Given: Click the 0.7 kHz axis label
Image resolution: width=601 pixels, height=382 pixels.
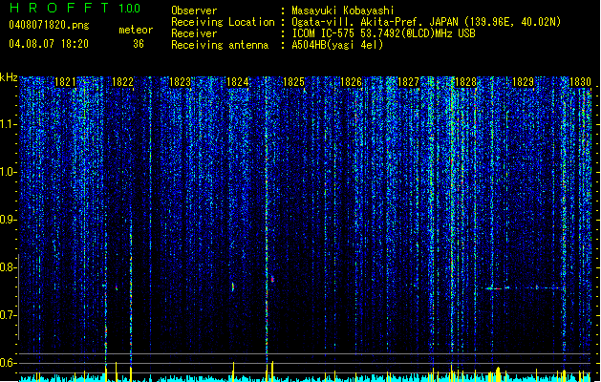Looking at the screenshot, I should (8, 315).
